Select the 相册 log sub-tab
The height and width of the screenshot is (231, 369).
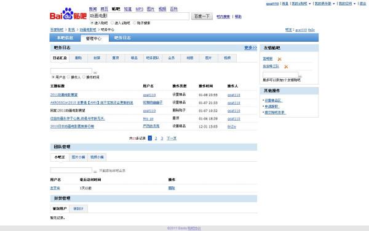(x=190, y=58)
